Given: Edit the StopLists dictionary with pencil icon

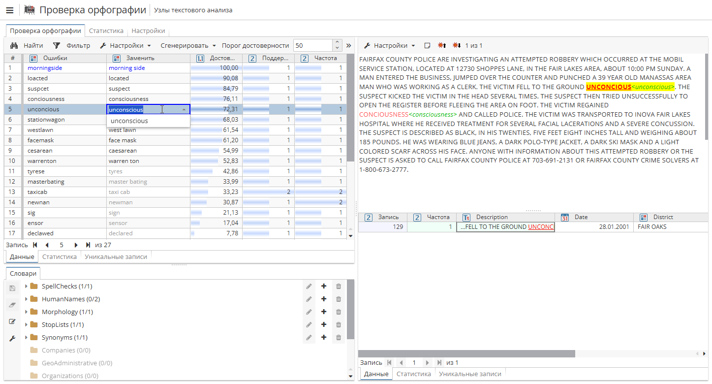Looking at the screenshot, I should [309, 324].
